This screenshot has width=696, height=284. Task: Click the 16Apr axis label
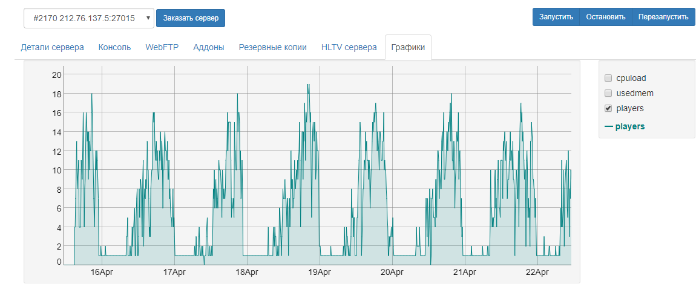pos(102,271)
